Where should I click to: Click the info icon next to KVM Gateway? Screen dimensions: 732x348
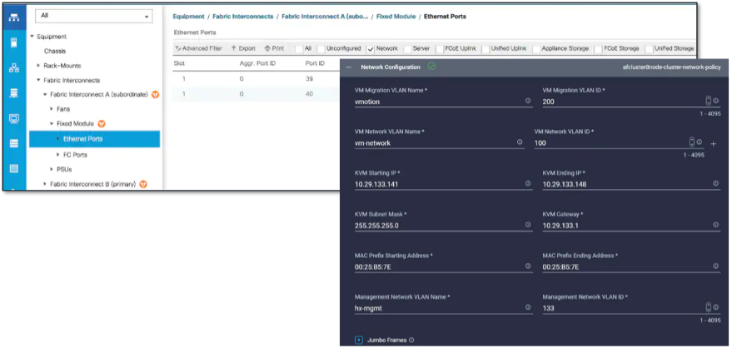[717, 225]
